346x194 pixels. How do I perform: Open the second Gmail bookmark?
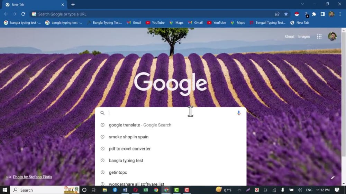(195, 23)
